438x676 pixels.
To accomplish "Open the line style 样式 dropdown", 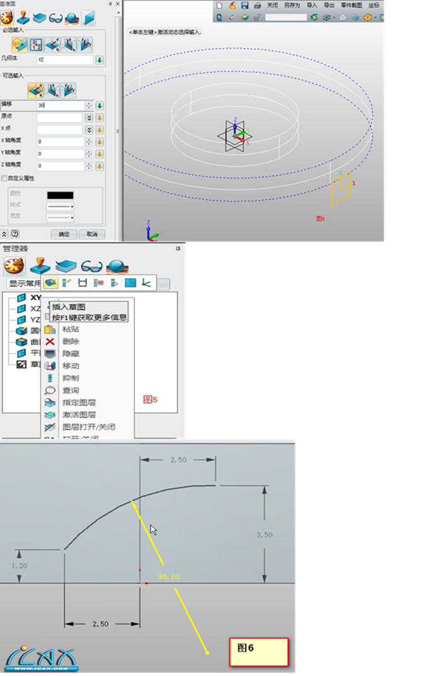I will point(60,206).
